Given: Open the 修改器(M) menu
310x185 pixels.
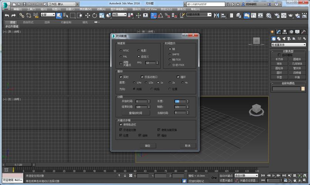Looking at the screenshot, I should point(86,9).
